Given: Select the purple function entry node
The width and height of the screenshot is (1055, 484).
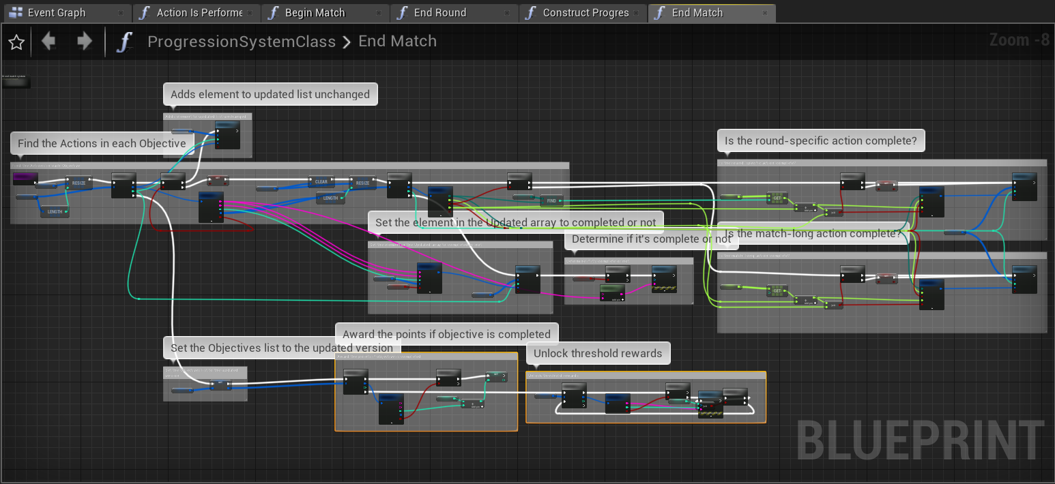Looking at the screenshot, I should [x=25, y=179].
